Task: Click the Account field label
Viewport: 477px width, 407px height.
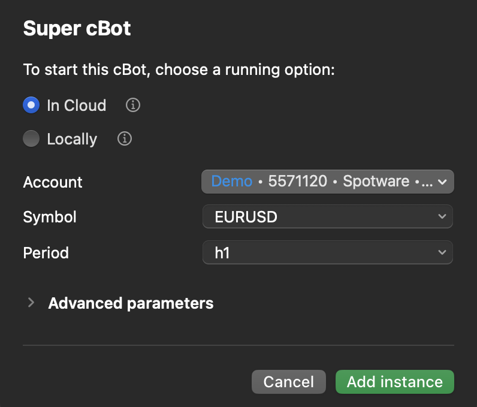Action: pos(53,182)
